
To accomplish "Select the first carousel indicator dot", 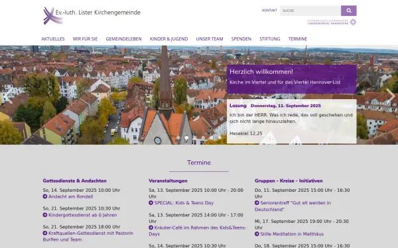I will [x=178, y=138].
